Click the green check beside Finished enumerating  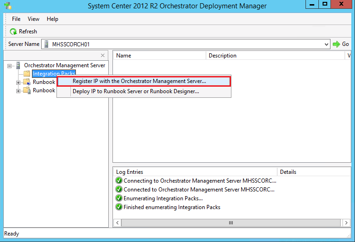pos(119,207)
